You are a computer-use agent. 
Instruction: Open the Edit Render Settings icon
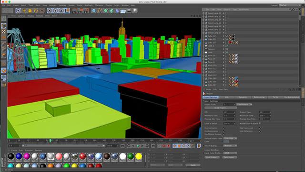point(86,11)
